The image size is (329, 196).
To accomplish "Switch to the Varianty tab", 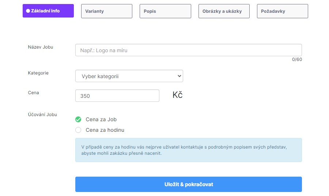I will coord(107,11).
